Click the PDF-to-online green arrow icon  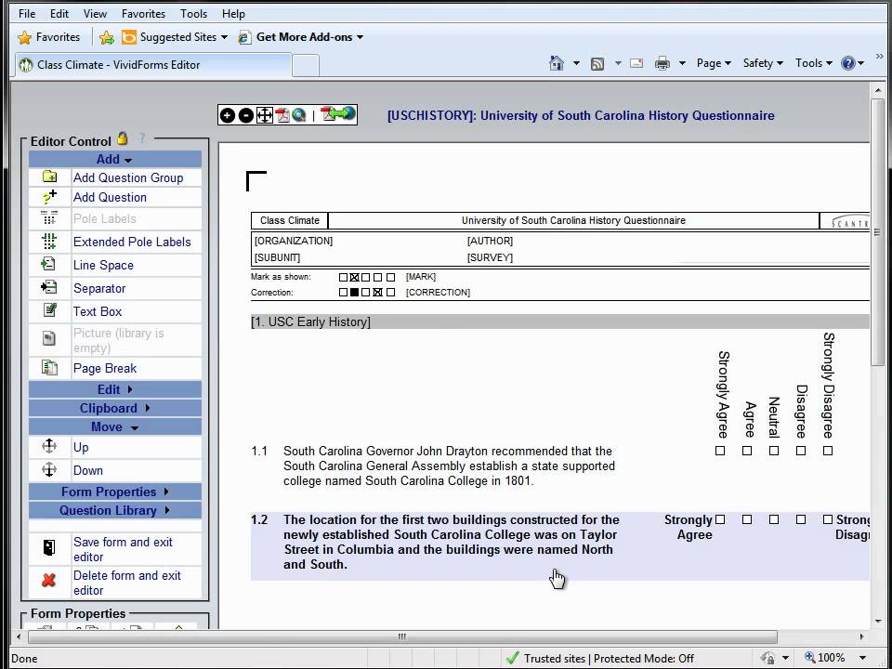point(338,115)
